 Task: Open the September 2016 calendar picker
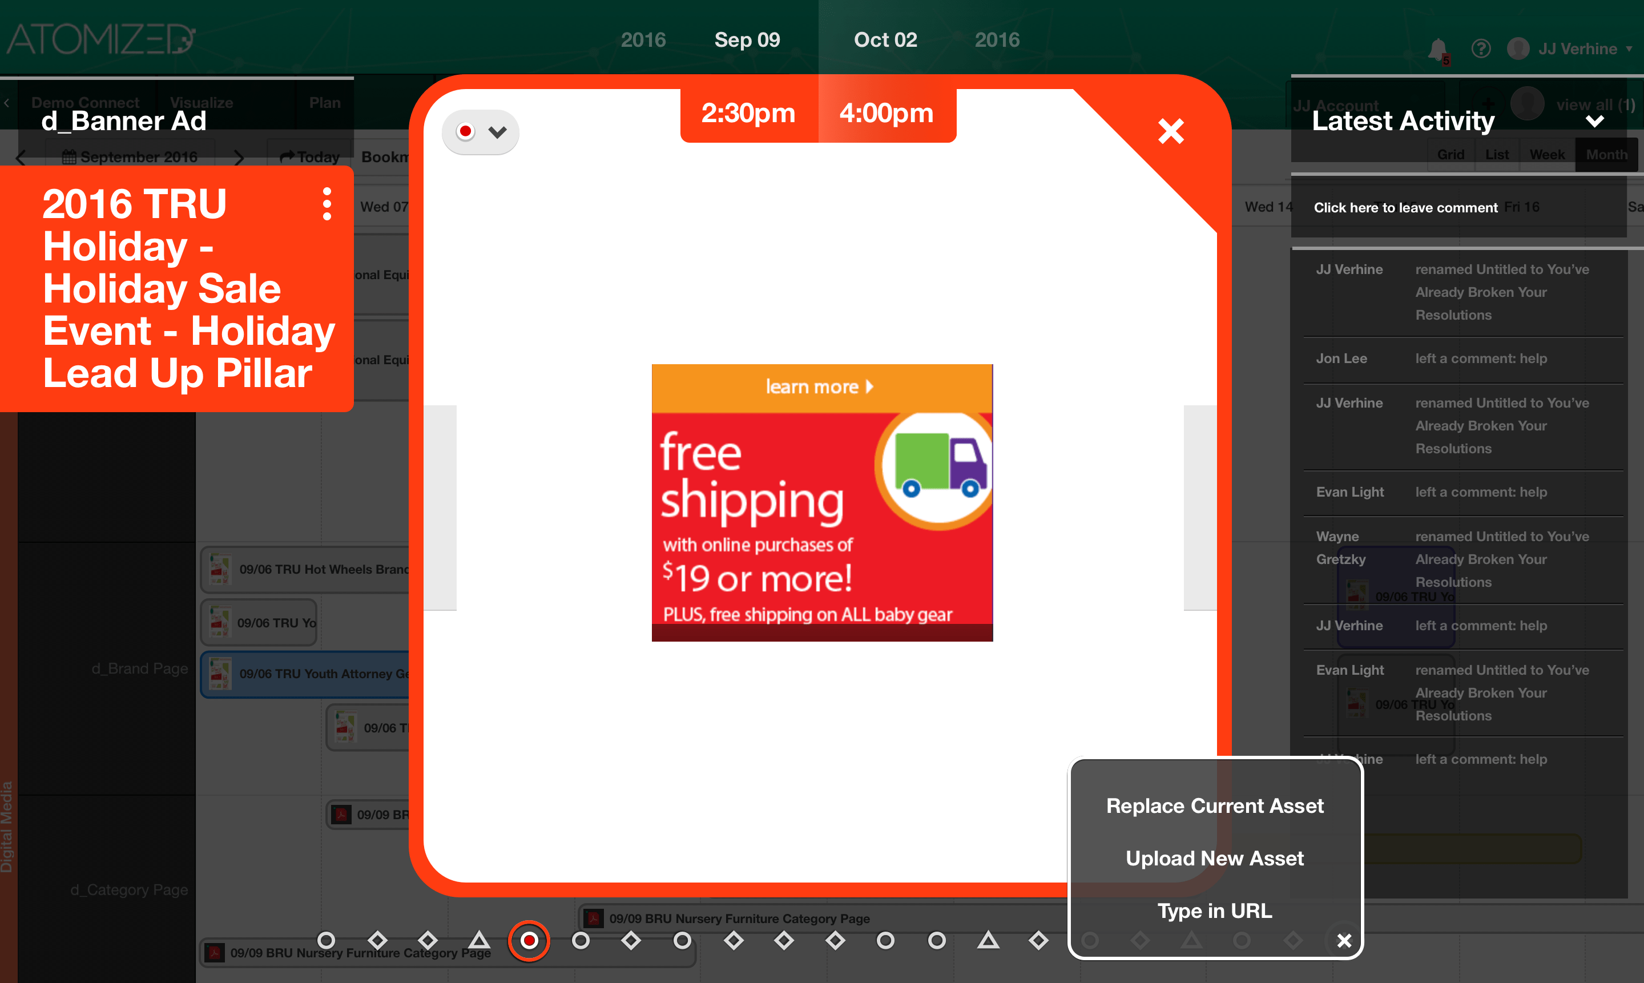click(x=130, y=157)
